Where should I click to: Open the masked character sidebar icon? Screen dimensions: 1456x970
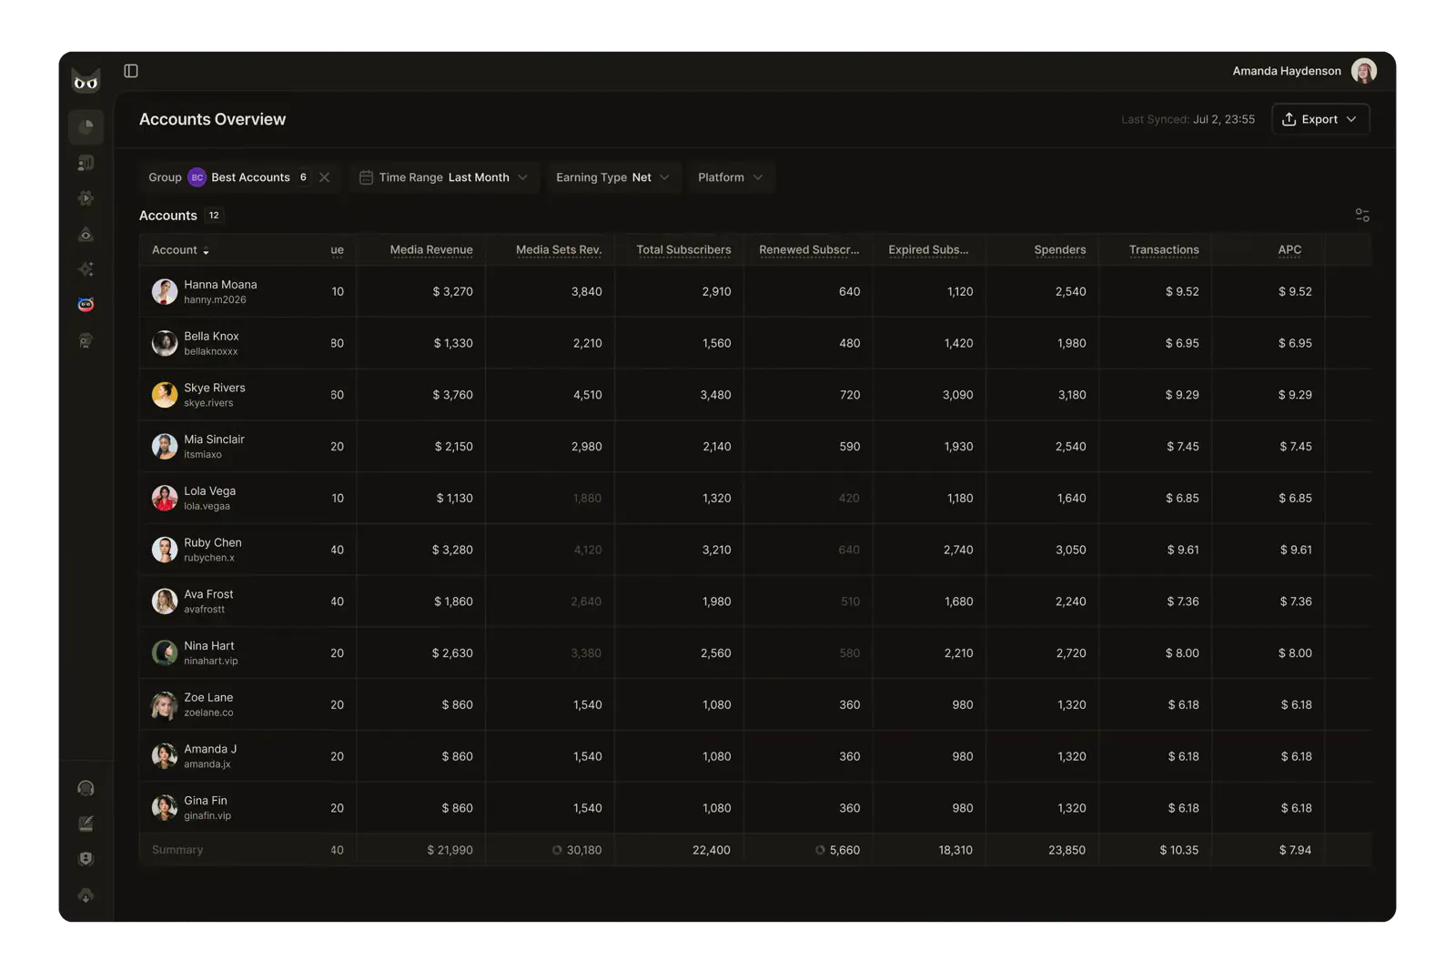[x=86, y=340]
